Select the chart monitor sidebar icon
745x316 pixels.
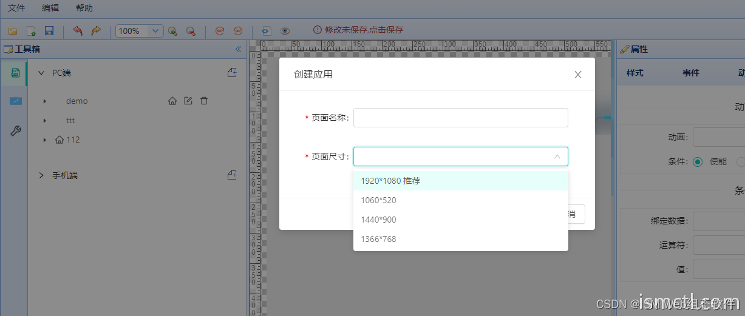(x=15, y=101)
